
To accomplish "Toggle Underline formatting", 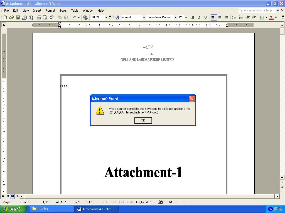I will [205, 17].
